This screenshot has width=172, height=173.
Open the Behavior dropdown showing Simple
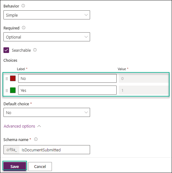(47, 15)
